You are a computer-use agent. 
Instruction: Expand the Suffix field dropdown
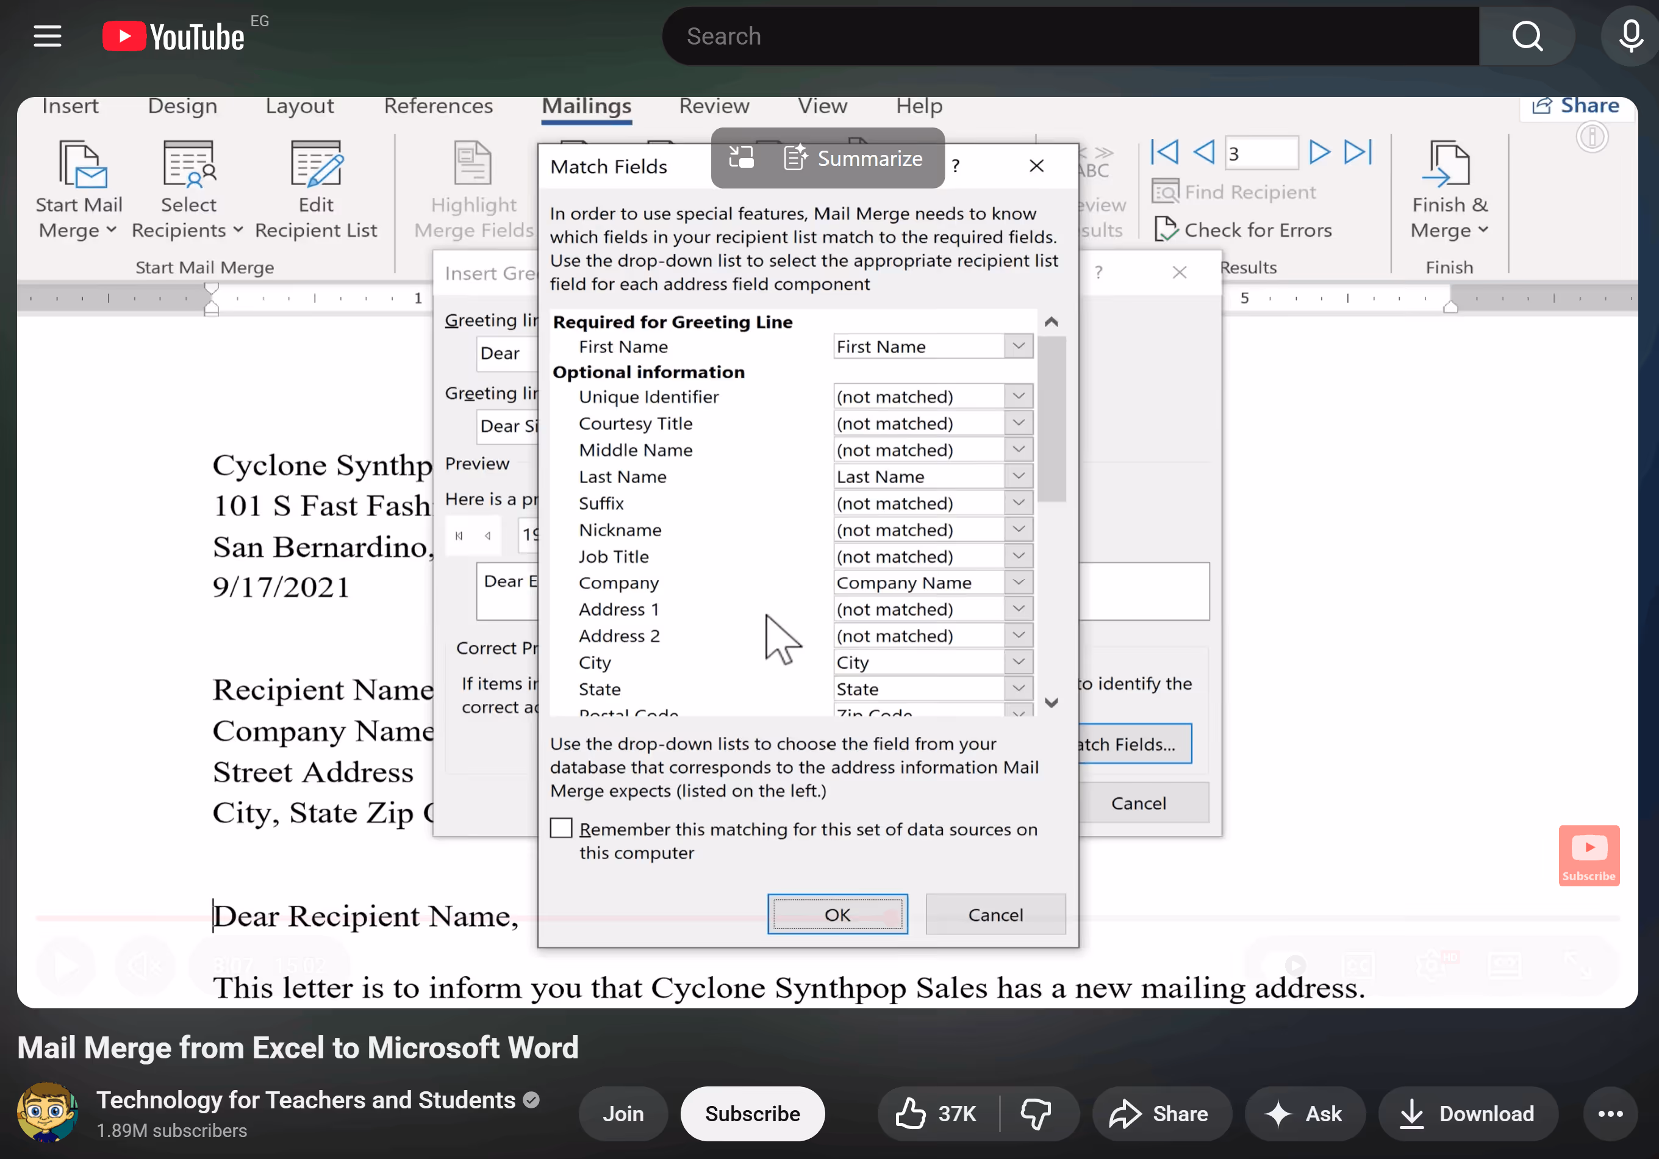[1019, 503]
